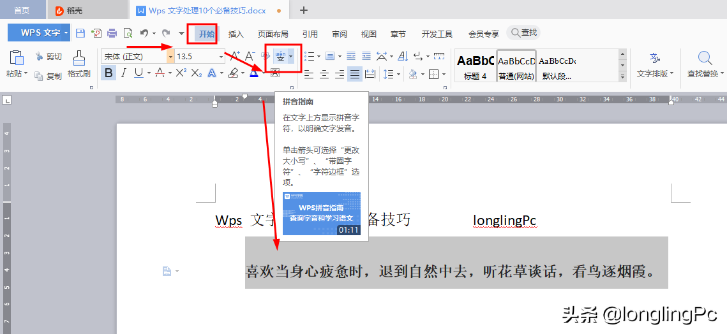This screenshot has height=334, width=727.
Task: Apply strikethrough-style red A formatting
Action: tap(160, 73)
